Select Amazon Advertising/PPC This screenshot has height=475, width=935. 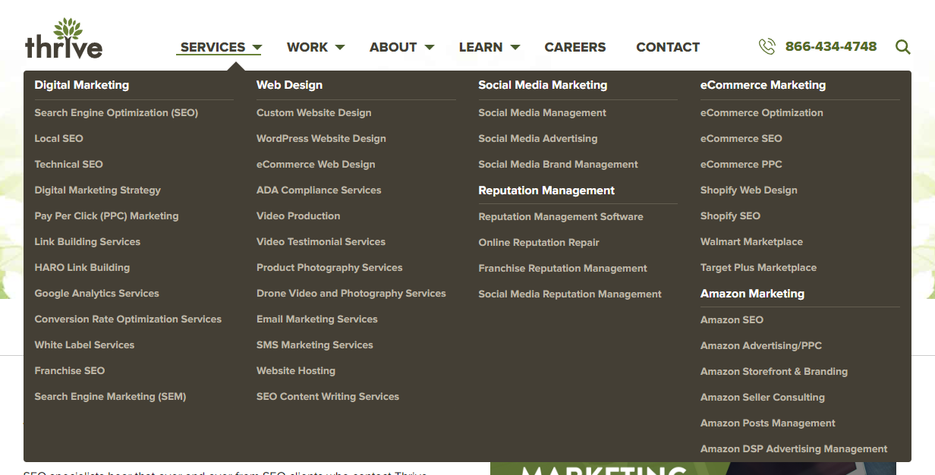[x=761, y=346]
